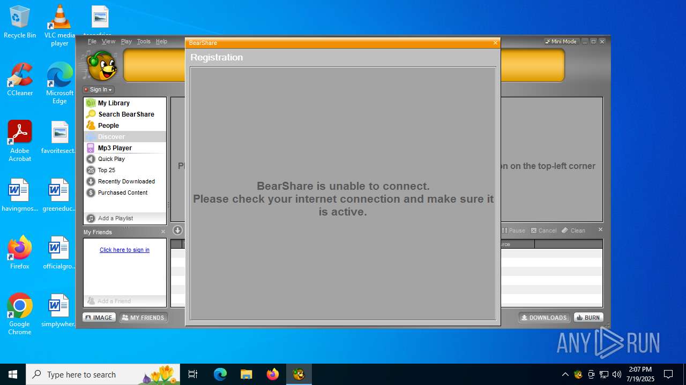Select the Recycle Bin desktop icon
The image size is (686, 385).
point(20,22)
